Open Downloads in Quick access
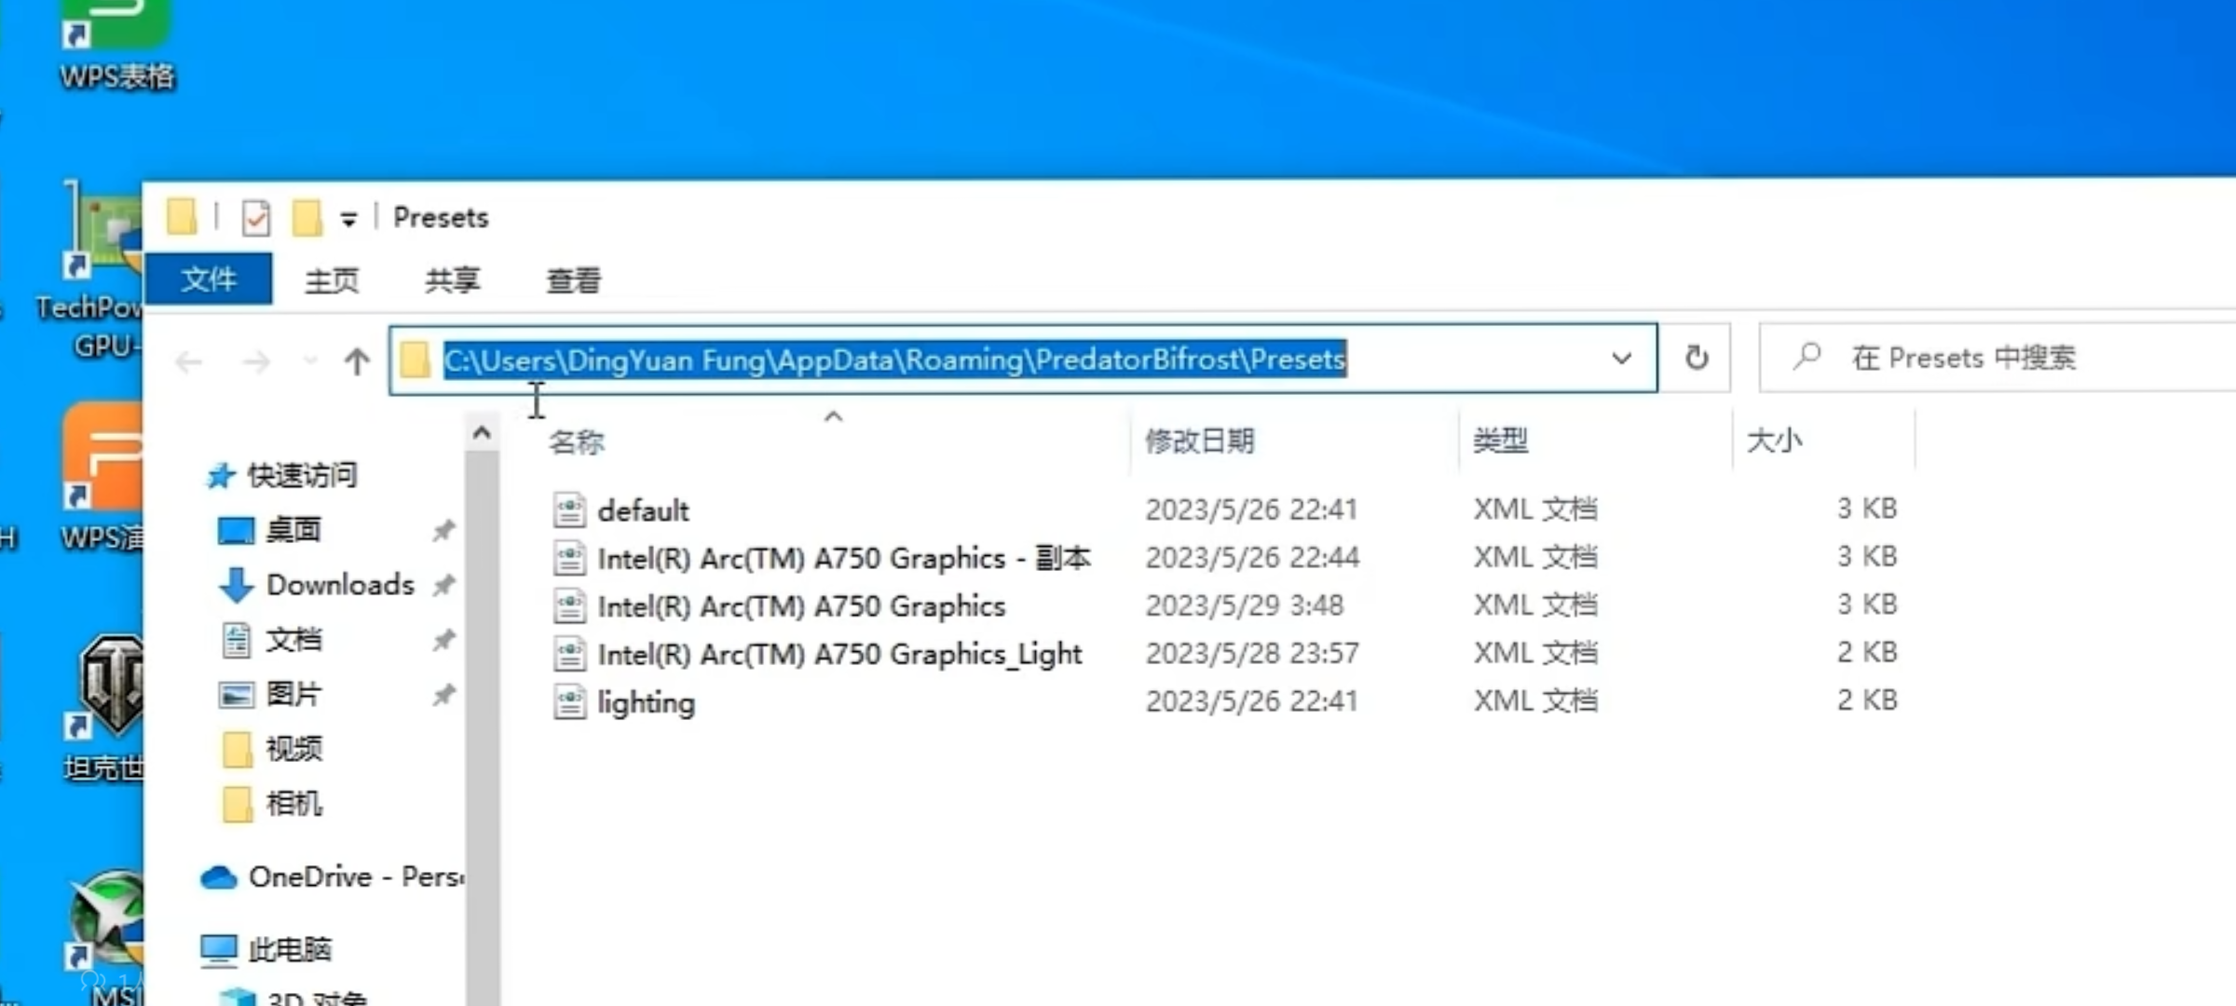 (339, 585)
